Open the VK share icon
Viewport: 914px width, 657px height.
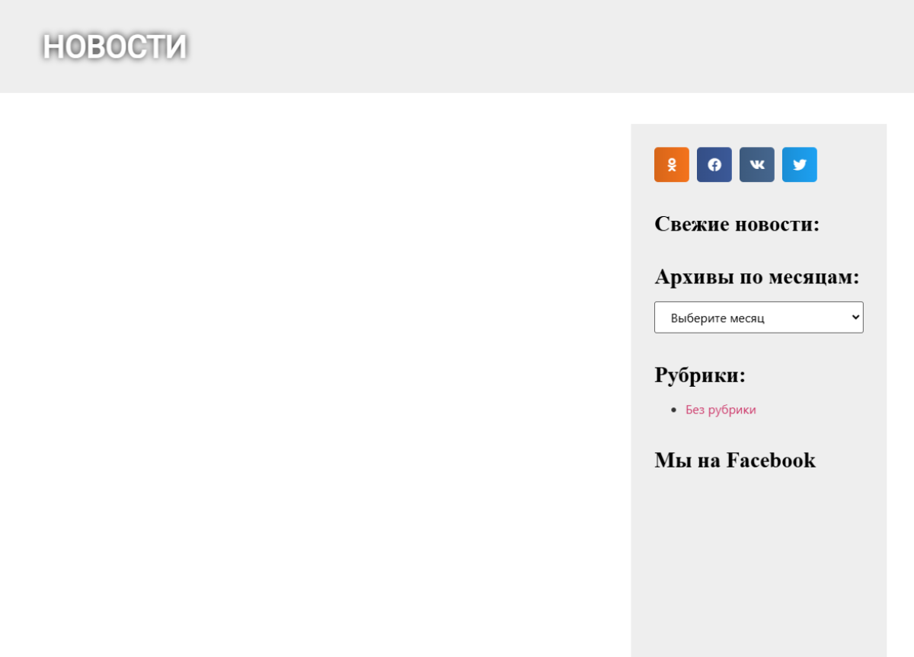click(756, 164)
